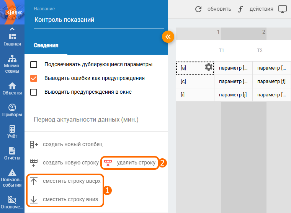This screenshot has width=291, height=213.
Task: Open the Отчёты document icon
Action: (x=12, y=151)
